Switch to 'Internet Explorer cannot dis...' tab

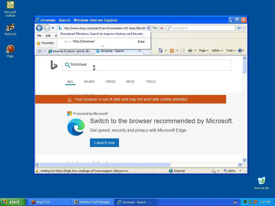pos(71,51)
